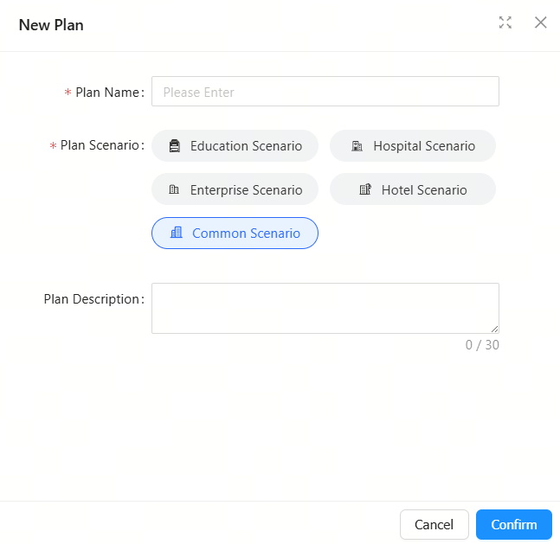Click the blue Common Scenario building icon
Image resolution: width=560 pixels, height=544 pixels.
[x=177, y=233]
